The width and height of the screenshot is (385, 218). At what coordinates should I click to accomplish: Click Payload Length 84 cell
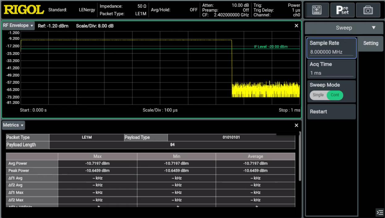click(x=172, y=145)
